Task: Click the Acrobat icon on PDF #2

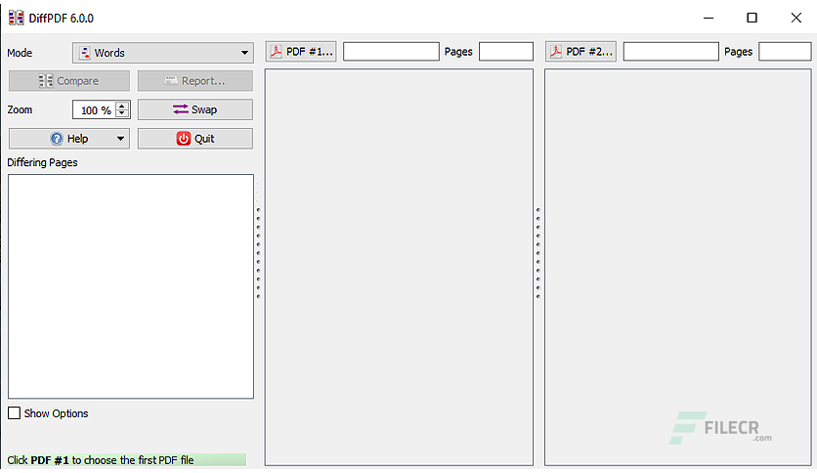Action: pos(556,52)
